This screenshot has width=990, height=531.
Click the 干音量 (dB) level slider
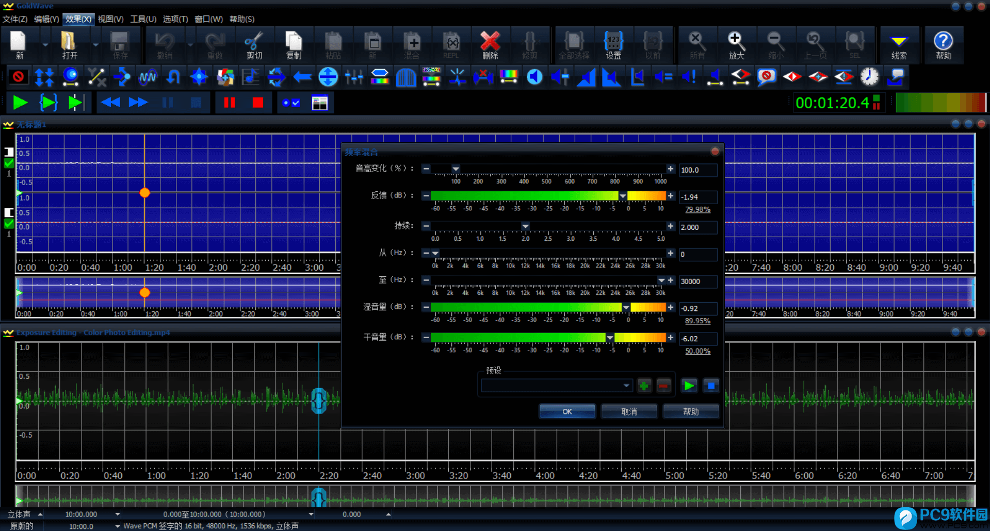tap(548, 338)
